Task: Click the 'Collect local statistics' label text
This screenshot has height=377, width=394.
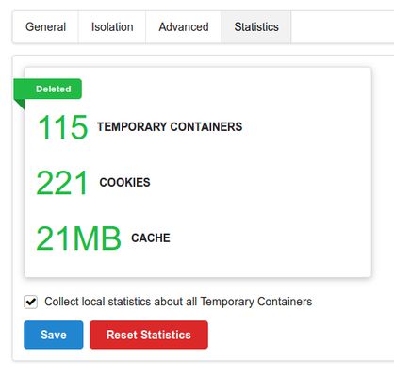Action: click(178, 302)
